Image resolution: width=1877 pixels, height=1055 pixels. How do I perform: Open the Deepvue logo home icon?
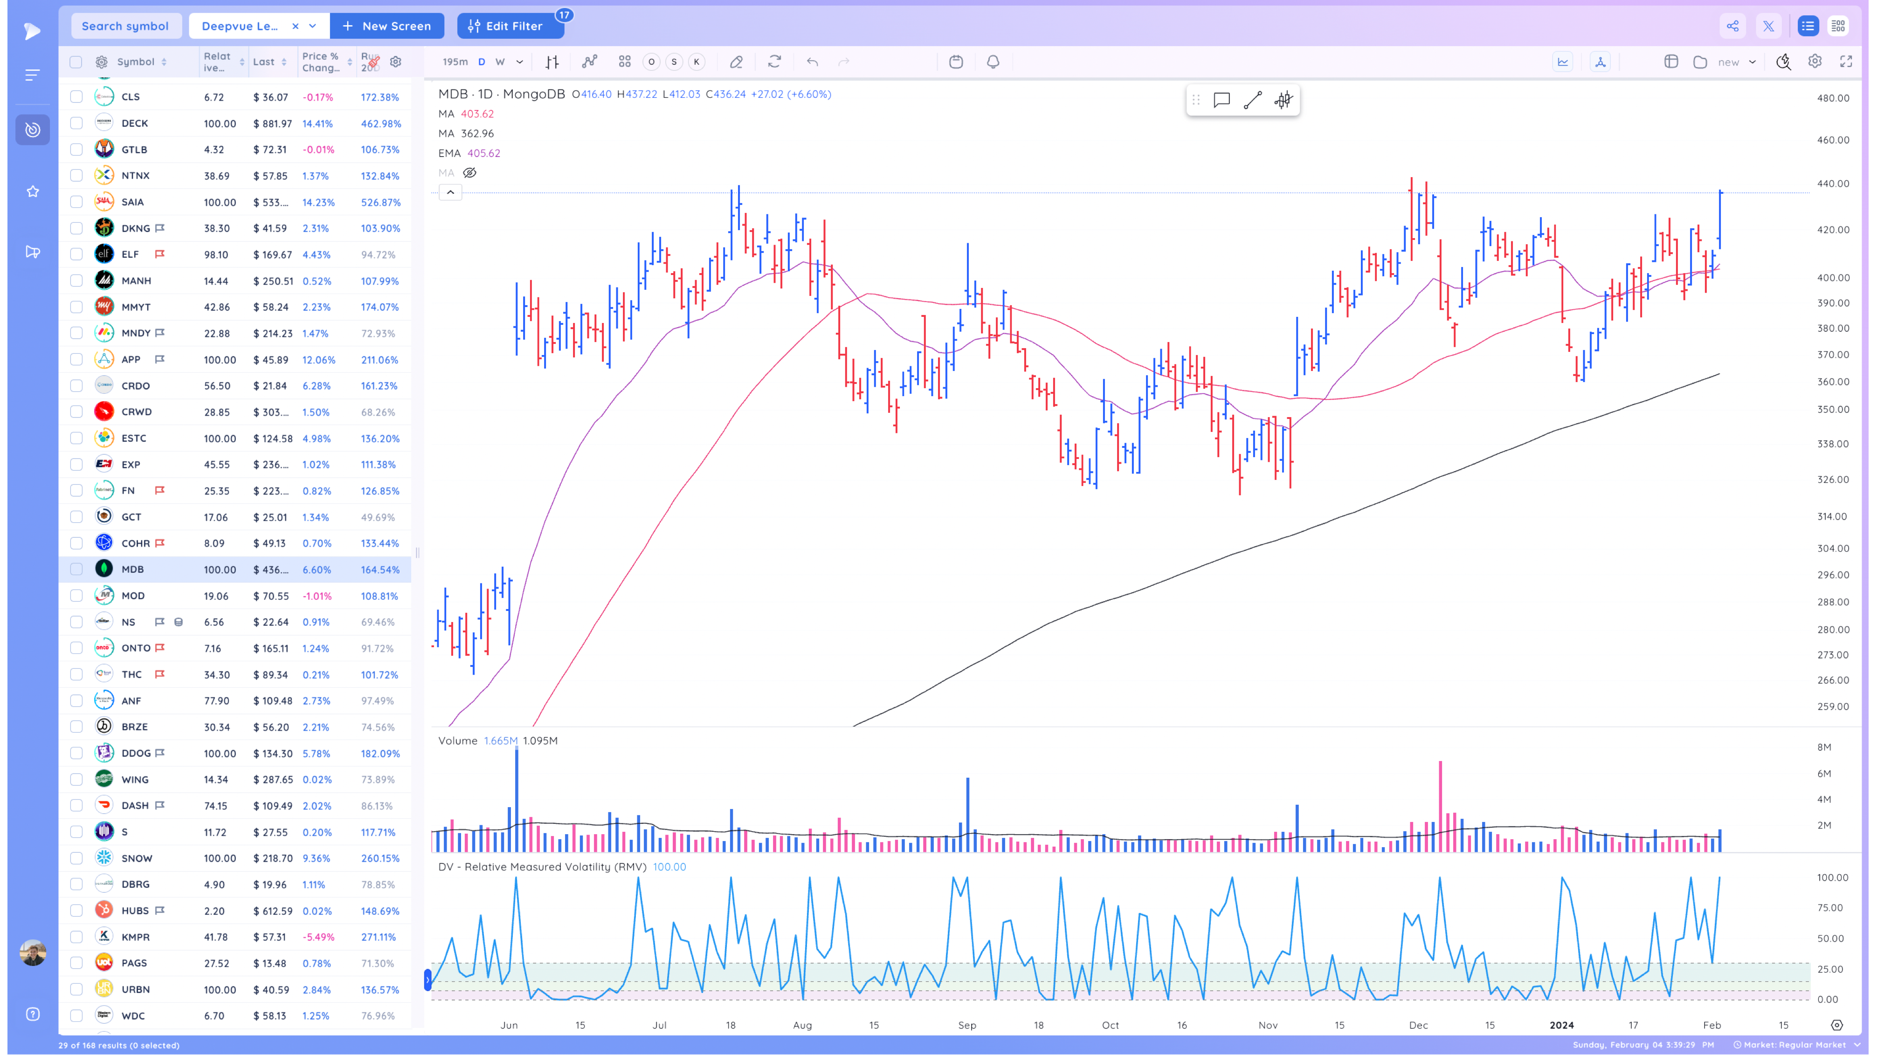[x=32, y=31]
